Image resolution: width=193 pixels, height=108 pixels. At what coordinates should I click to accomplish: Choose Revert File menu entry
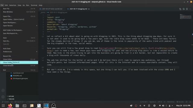pyautogui.click(x=19, y=56)
